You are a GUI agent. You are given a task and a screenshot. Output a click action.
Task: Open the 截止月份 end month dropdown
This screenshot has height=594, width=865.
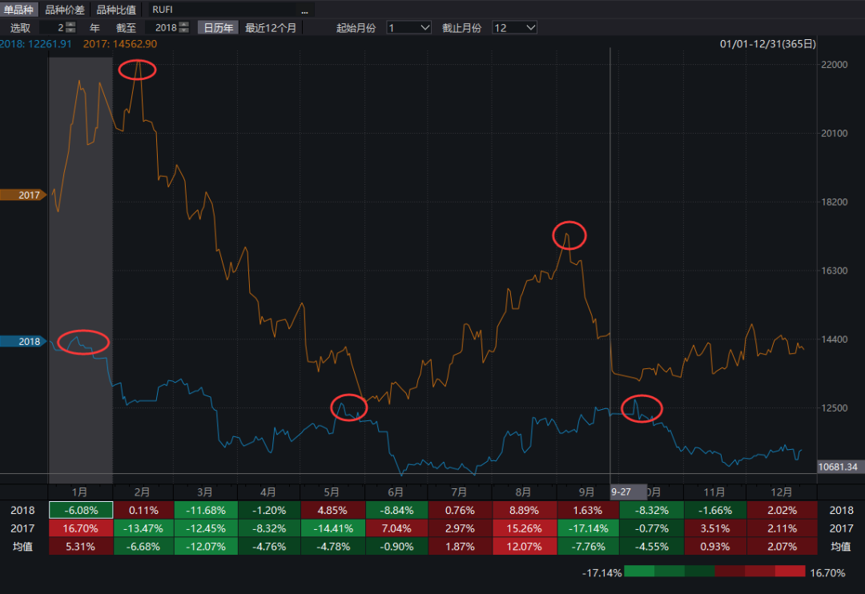click(514, 27)
